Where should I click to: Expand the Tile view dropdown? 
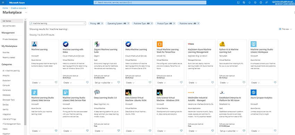point(285,29)
